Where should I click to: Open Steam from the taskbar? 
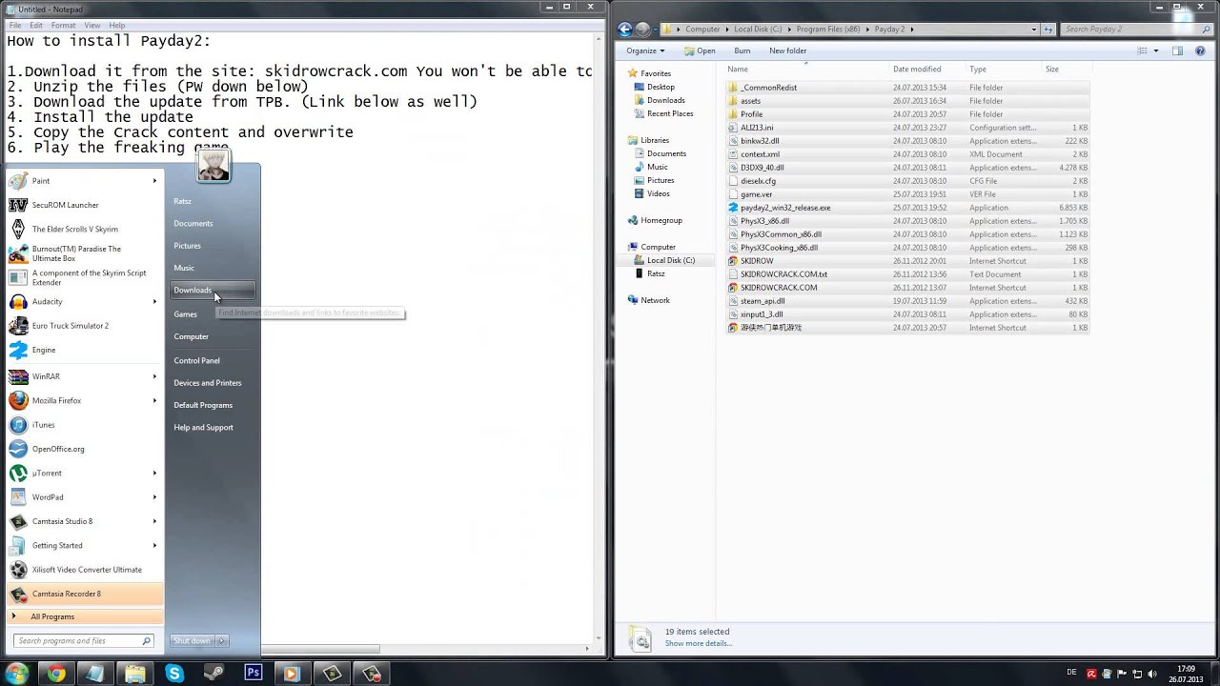coord(213,674)
